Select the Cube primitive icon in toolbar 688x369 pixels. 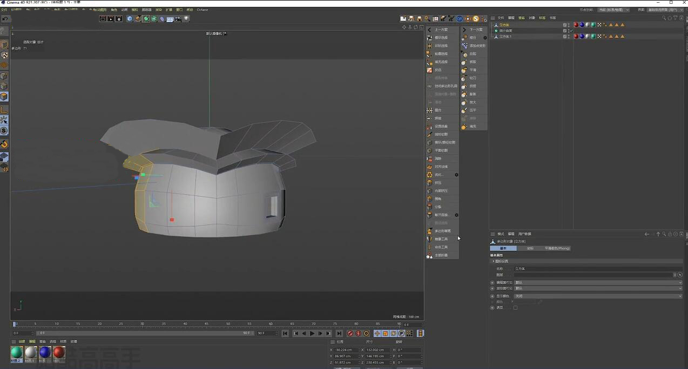[x=130, y=19]
